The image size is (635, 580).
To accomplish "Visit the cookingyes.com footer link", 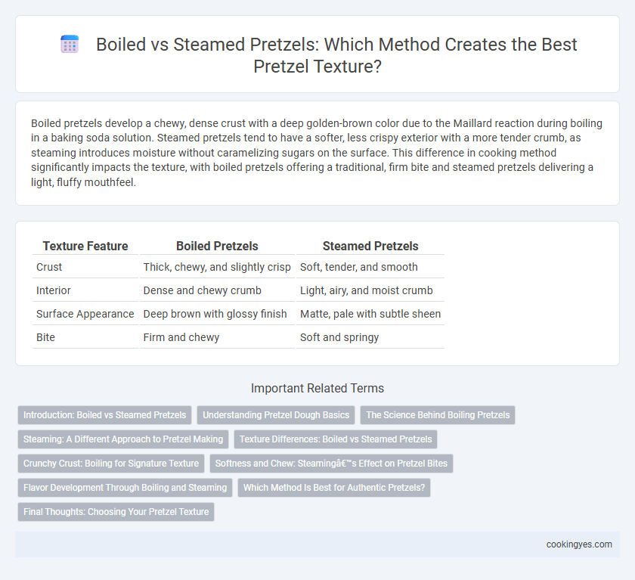I will click(579, 544).
